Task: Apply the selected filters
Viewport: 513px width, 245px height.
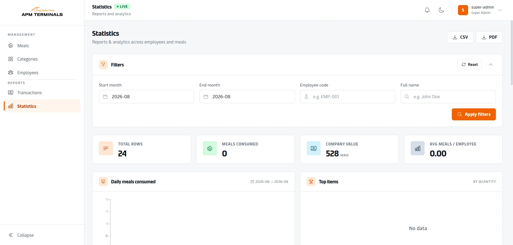Action: click(474, 114)
